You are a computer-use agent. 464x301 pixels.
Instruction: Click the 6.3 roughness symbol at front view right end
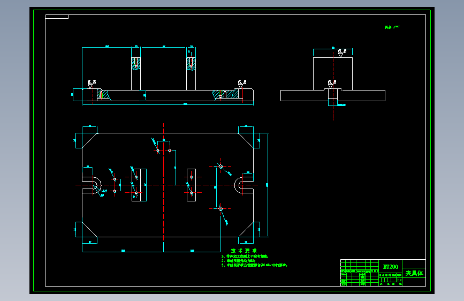tap(242, 84)
